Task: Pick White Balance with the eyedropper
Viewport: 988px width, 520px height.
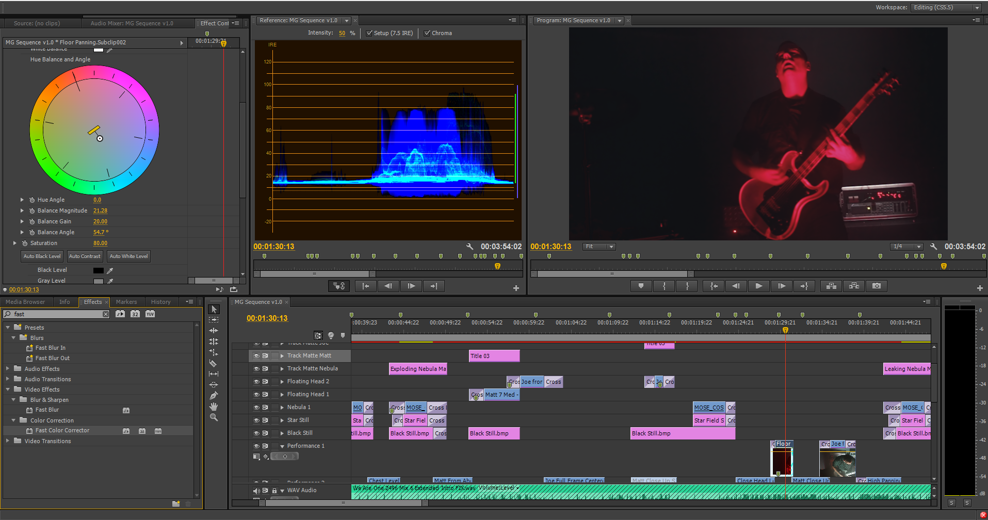Action: click(109, 50)
